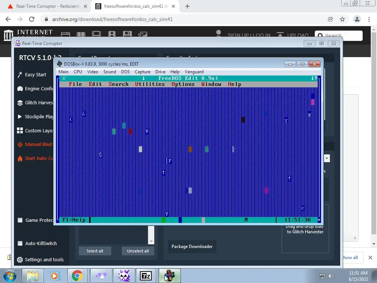
Task: Open Utilities menu in FreeDOS Edit
Action: (150, 84)
